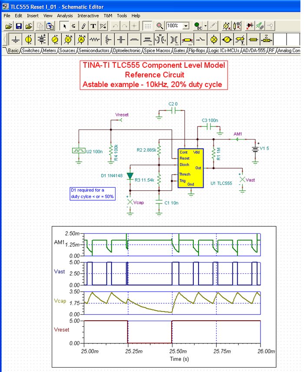304x372 pixels.
Task: Select the Vcap voltage probe label
Action: tap(139, 203)
